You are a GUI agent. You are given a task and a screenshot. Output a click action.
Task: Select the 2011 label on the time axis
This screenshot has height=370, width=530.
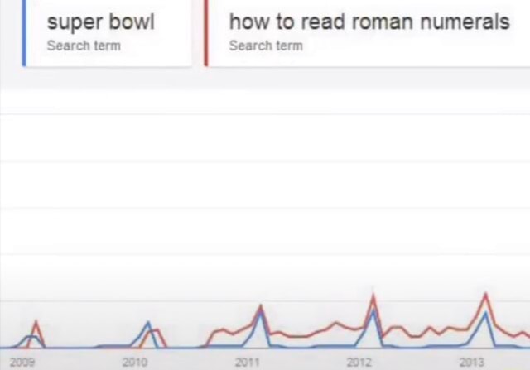[247, 362]
